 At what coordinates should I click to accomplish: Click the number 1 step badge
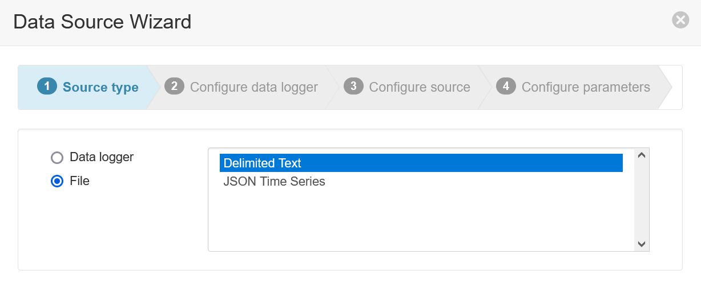[47, 87]
